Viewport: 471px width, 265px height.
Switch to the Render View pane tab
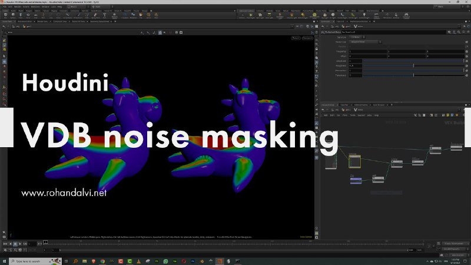[42, 21]
